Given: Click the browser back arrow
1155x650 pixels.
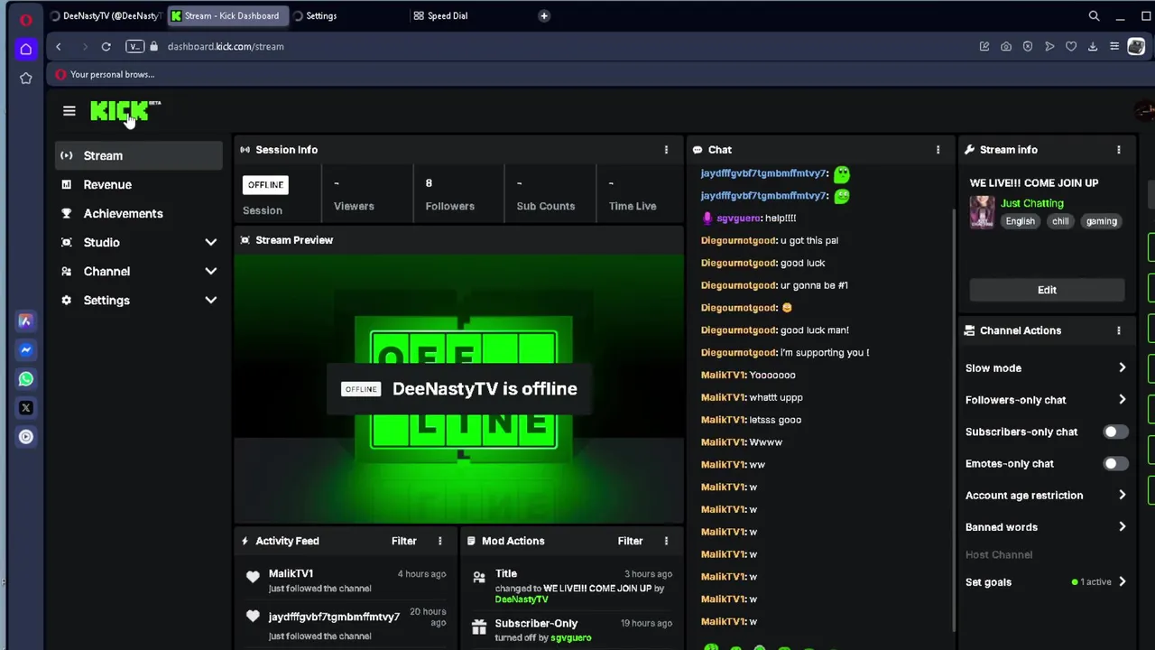Looking at the screenshot, I should pyautogui.click(x=59, y=46).
